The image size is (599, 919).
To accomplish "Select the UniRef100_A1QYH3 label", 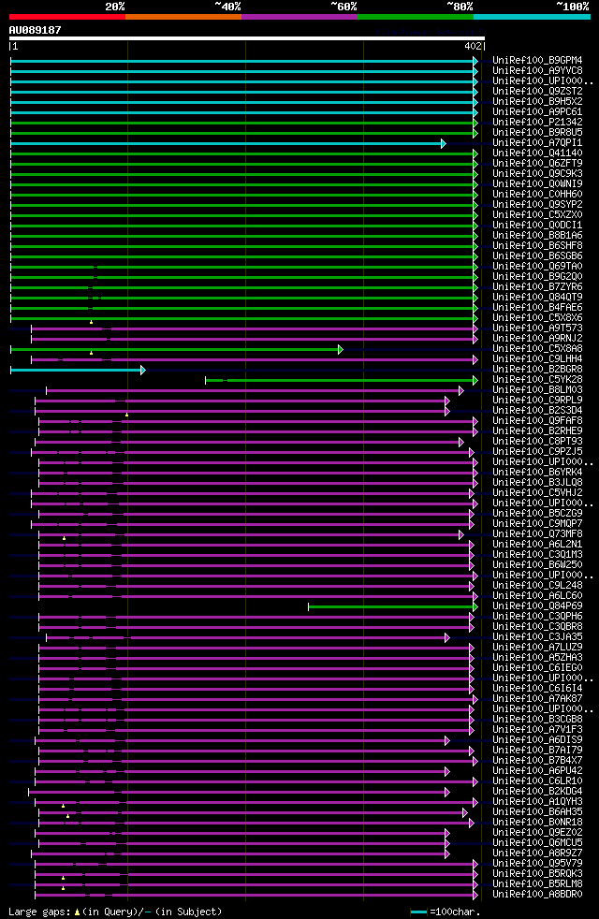I will (x=537, y=801).
